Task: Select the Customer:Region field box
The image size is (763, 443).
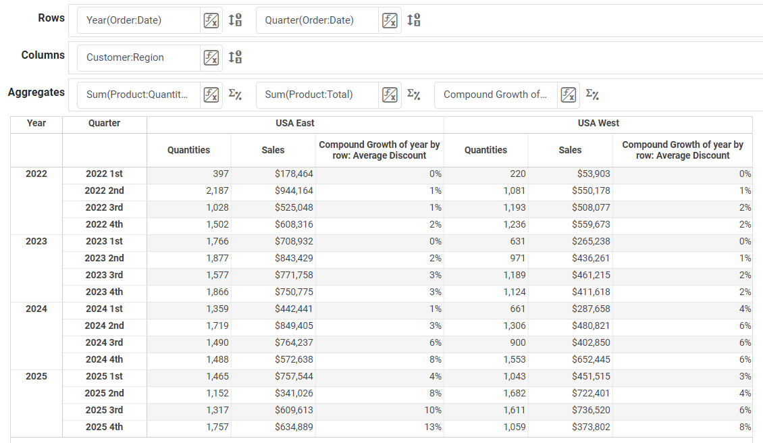Action: (135, 57)
